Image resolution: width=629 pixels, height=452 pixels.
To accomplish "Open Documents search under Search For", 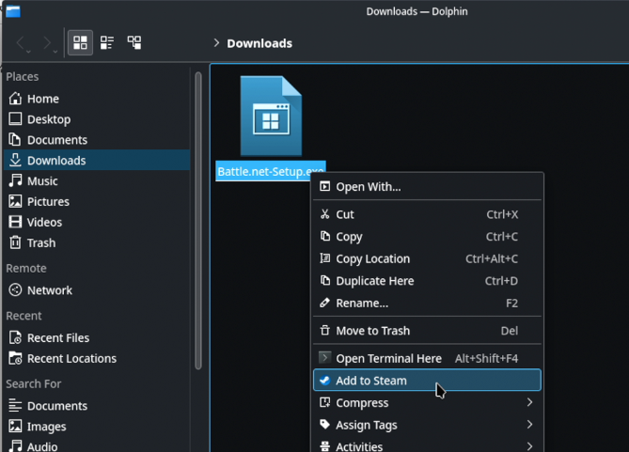I will click(x=97, y=406).
